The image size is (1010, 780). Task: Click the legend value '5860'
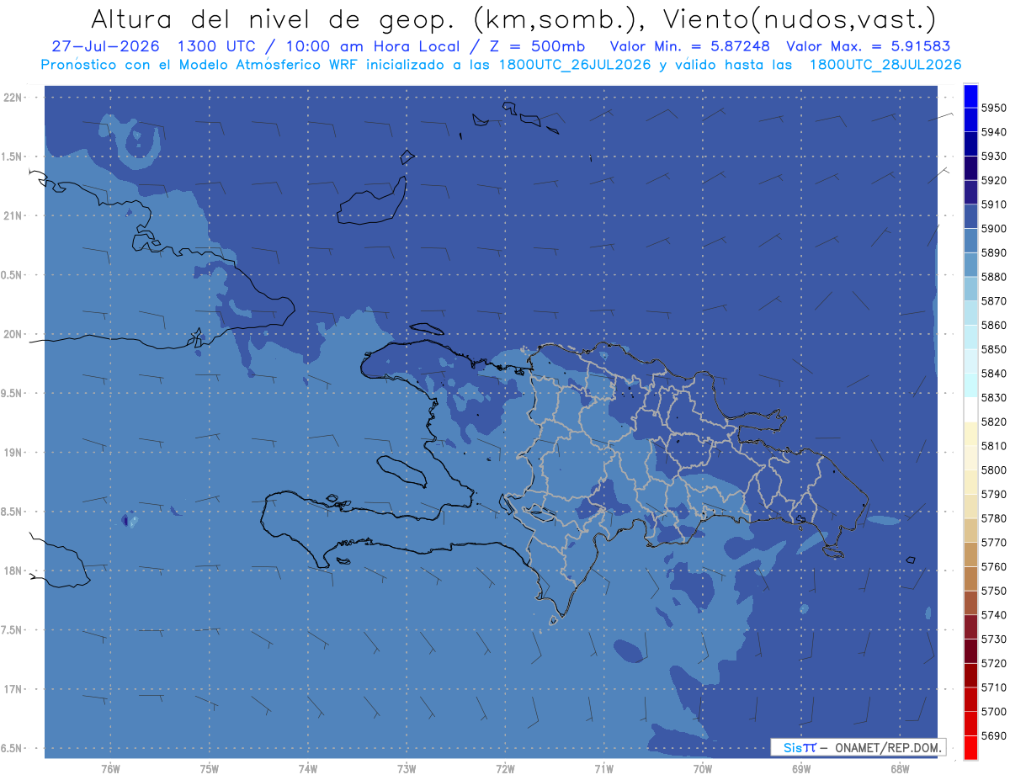pos(993,325)
